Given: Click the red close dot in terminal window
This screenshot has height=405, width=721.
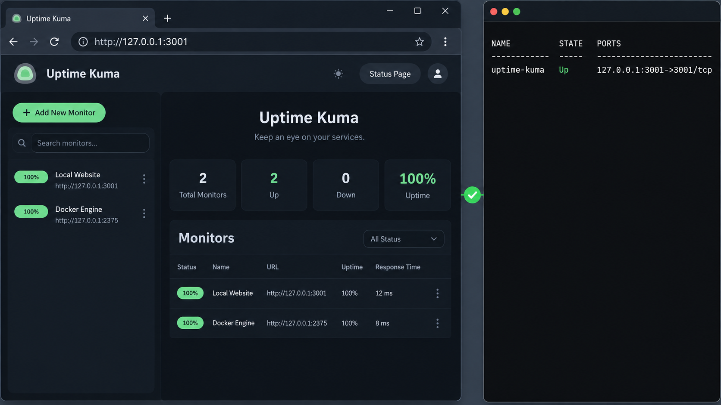Looking at the screenshot, I should click(494, 12).
